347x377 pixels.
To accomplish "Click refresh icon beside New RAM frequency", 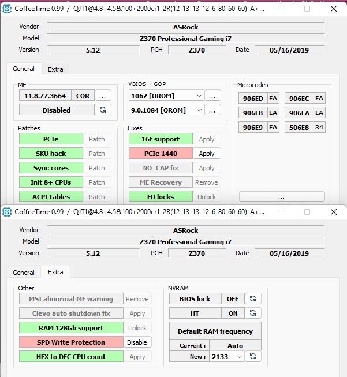I will 253,356.
